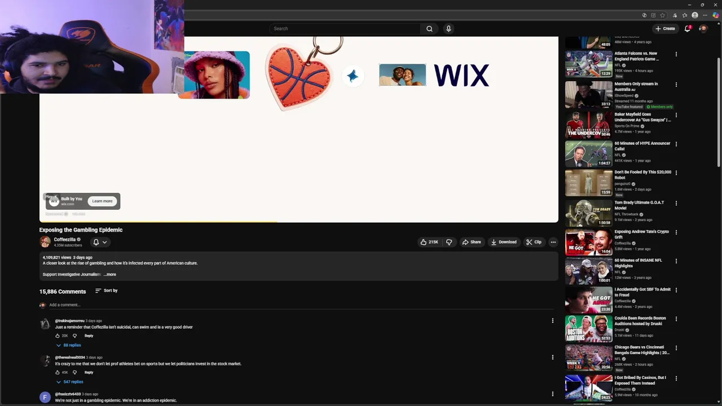Open options for @fraxizztv6433 comment
The image size is (722, 406).
pos(552,394)
